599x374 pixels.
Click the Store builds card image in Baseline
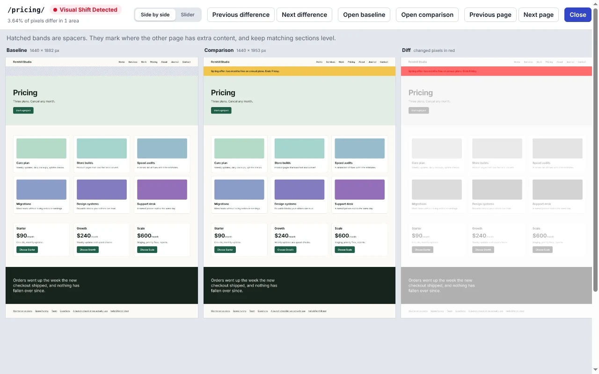point(102,148)
